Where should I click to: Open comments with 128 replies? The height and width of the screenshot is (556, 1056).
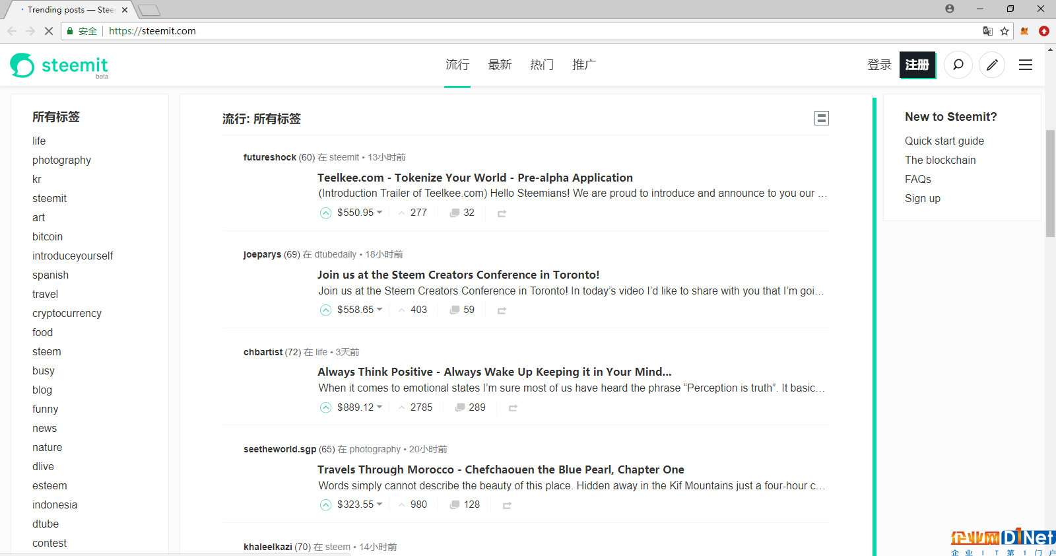point(465,504)
